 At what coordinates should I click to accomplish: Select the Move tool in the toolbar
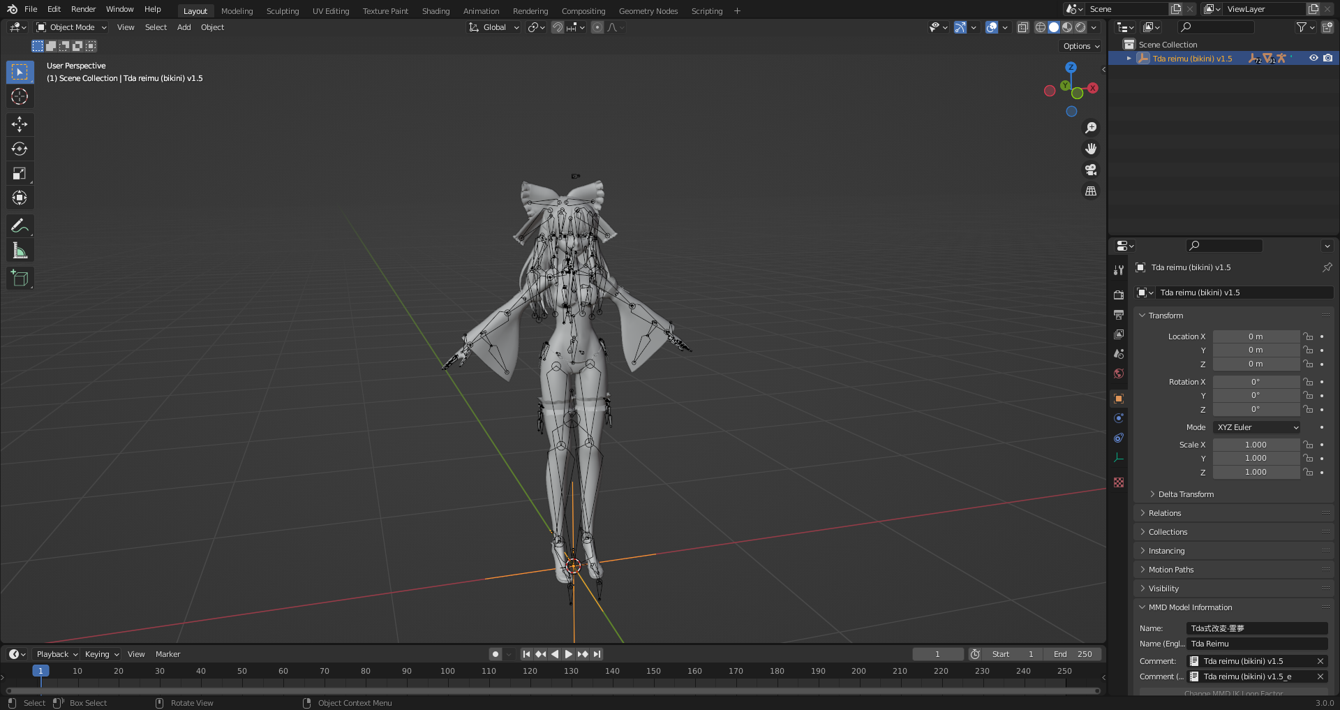pyautogui.click(x=20, y=124)
